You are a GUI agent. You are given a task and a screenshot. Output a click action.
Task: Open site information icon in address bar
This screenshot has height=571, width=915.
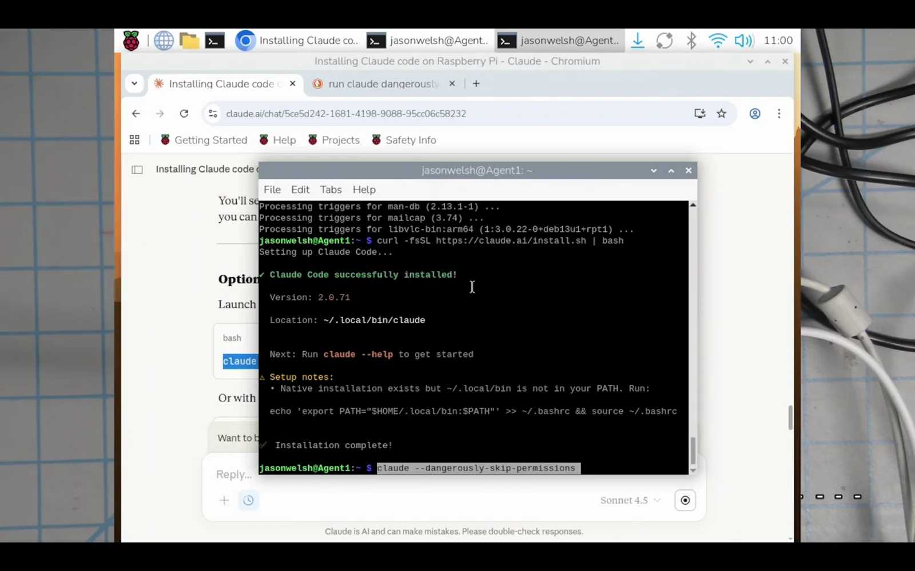(x=213, y=114)
